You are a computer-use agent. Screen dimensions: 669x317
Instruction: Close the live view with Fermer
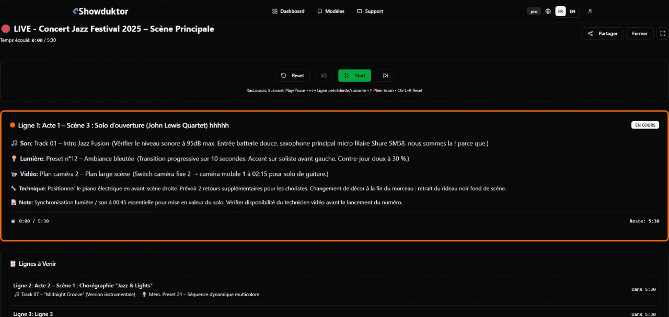click(x=640, y=33)
